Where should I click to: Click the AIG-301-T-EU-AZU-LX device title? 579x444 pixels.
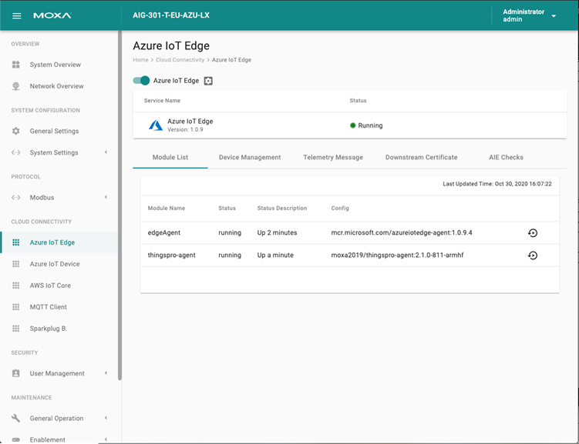point(171,15)
